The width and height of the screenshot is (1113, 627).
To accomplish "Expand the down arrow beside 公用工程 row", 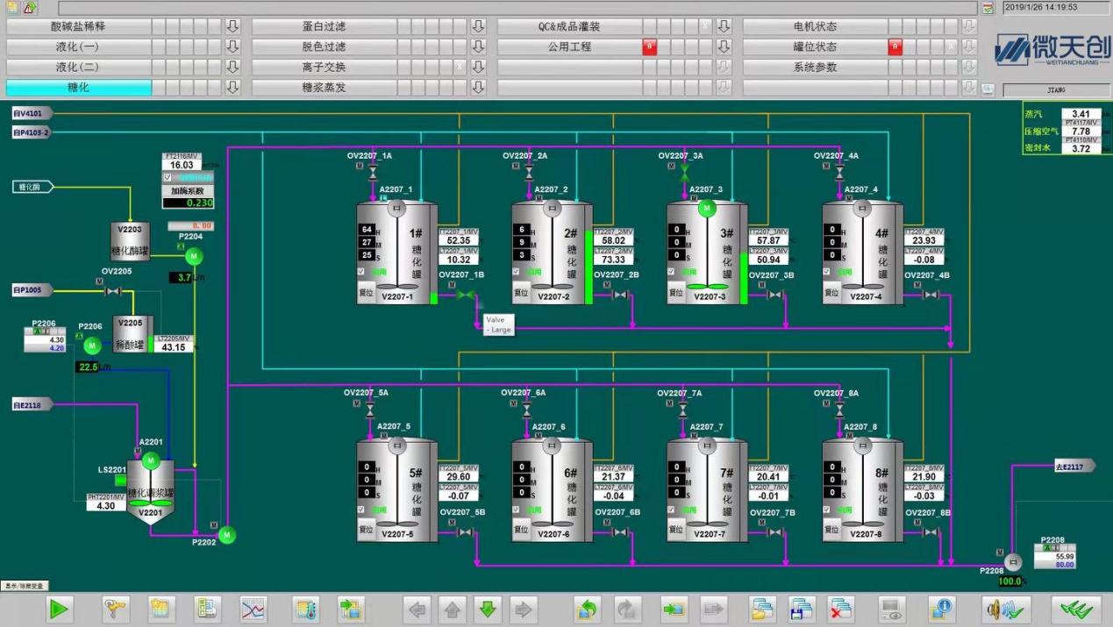I will click(724, 46).
